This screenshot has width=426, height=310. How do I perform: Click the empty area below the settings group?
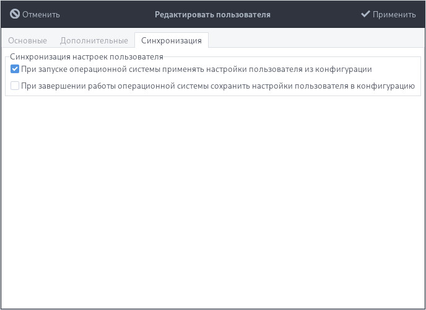point(212,198)
